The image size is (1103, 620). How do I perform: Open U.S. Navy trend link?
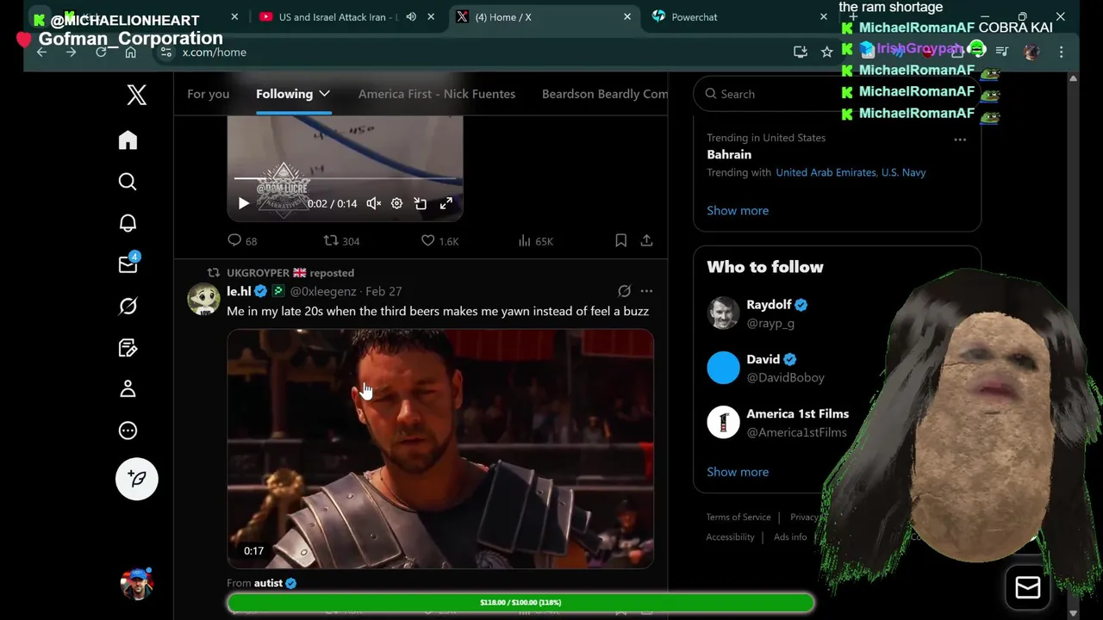pos(903,172)
